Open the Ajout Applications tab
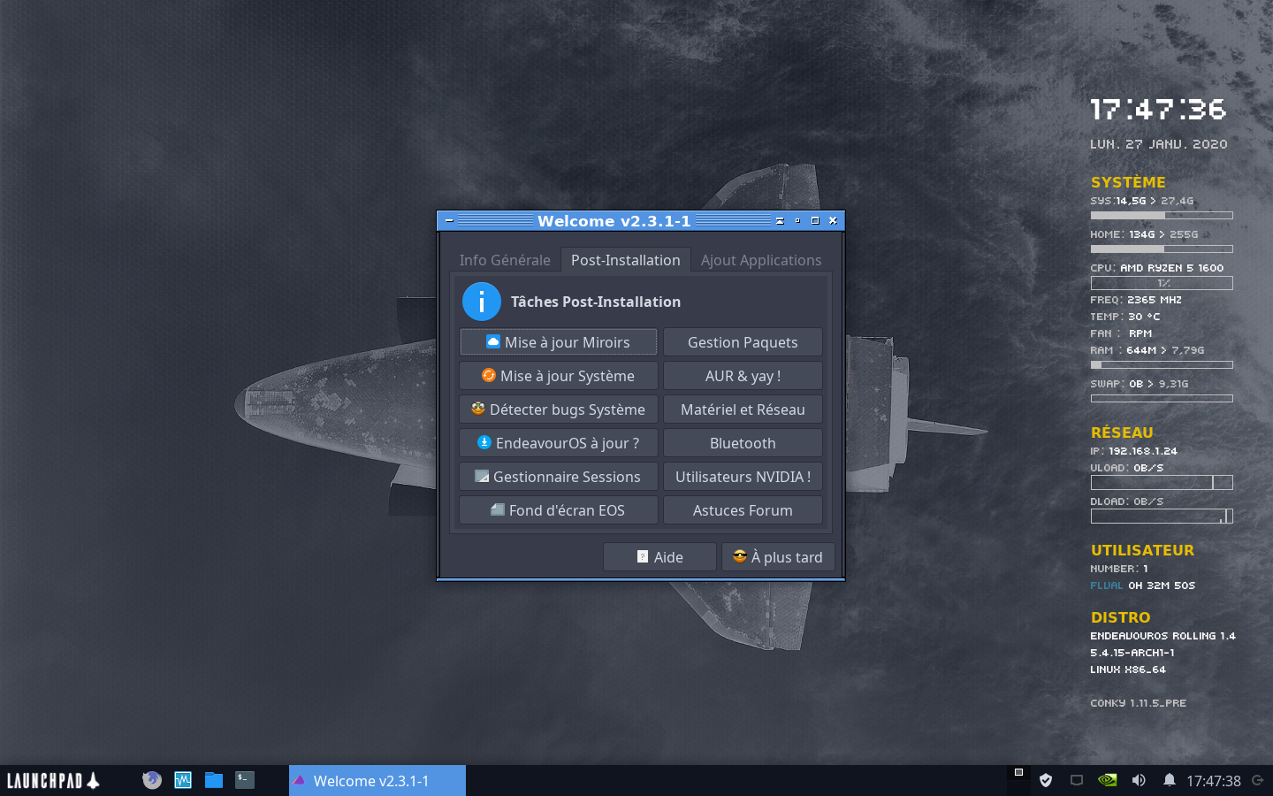Screen dimensions: 1273x796 [761, 260]
